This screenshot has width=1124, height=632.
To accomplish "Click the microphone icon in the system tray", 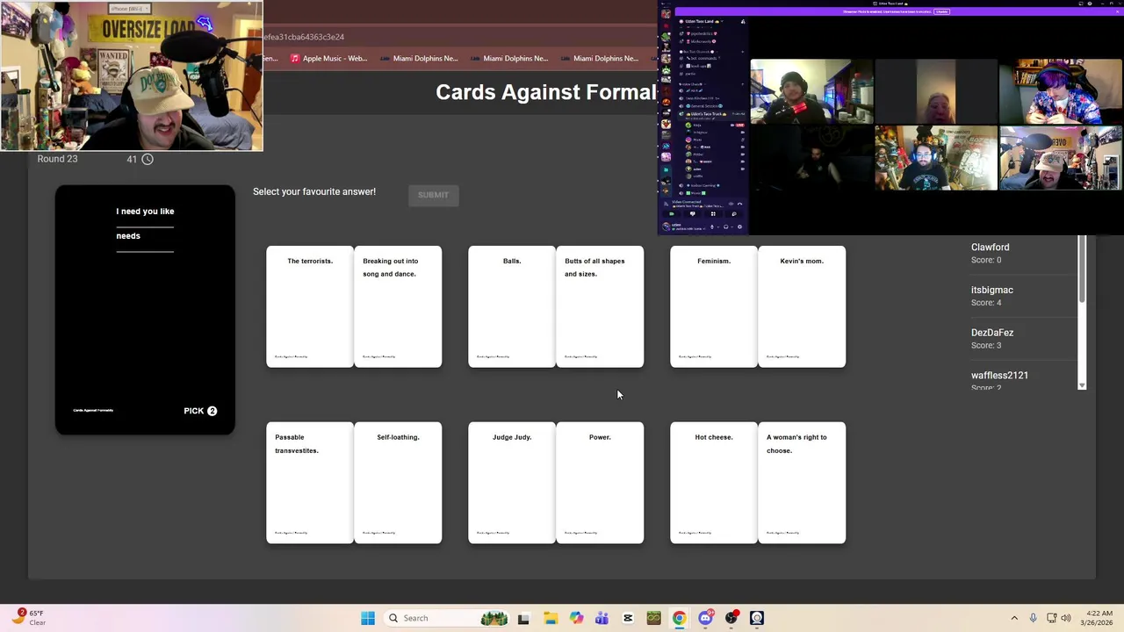I will [x=1033, y=618].
